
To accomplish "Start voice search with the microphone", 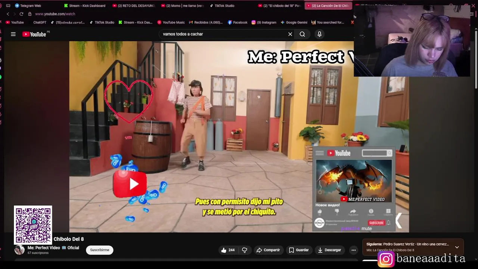I will 319,34.
